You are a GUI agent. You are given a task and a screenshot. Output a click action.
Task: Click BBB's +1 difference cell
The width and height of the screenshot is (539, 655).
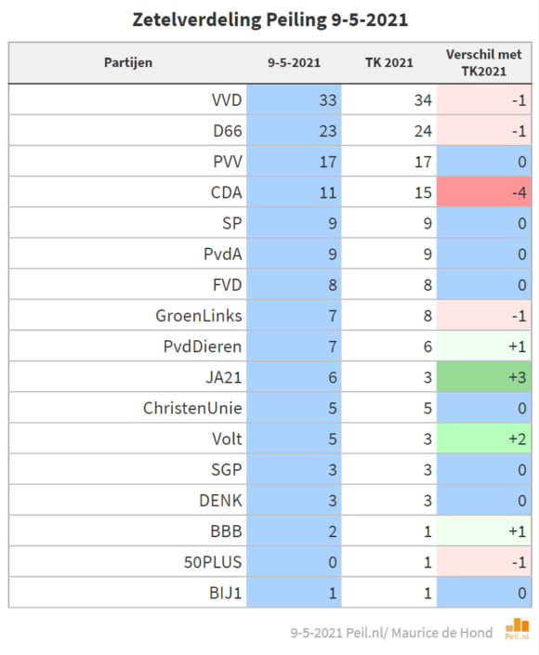tap(484, 531)
